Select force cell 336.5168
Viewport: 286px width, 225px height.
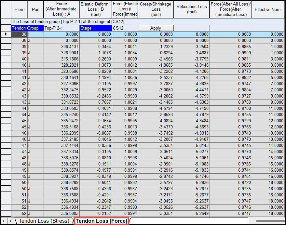coord(61,127)
